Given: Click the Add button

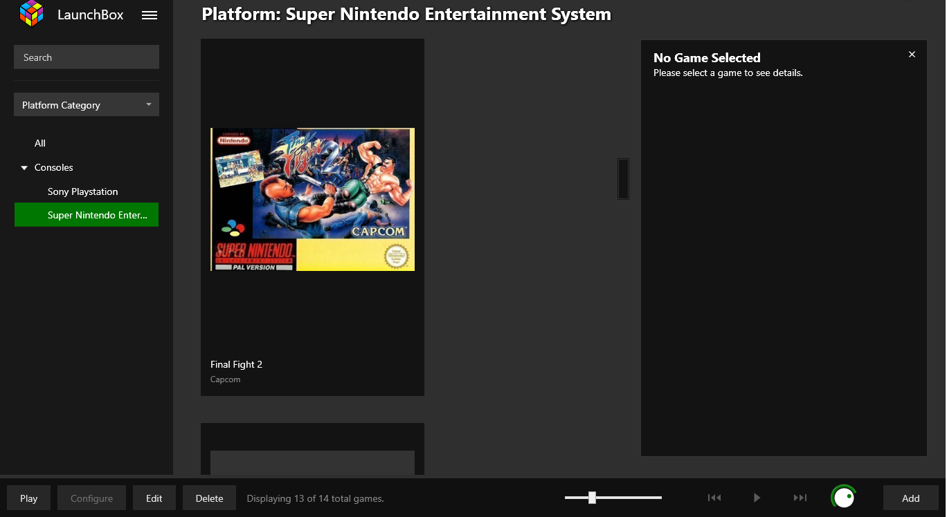Looking at the screenshot, I should tap(911, 498).
